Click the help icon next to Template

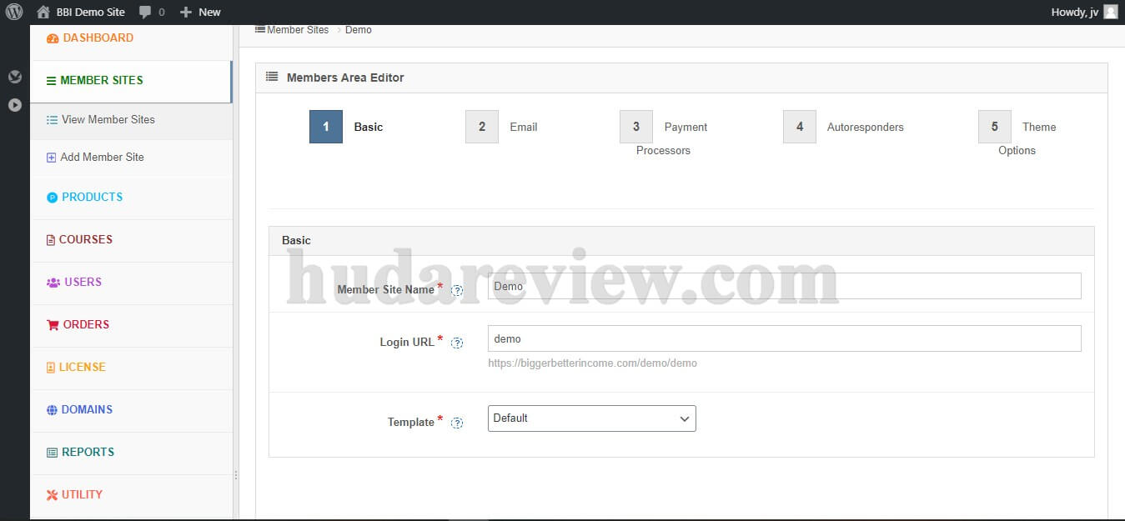pyautogui.click(x=457, y=423)
